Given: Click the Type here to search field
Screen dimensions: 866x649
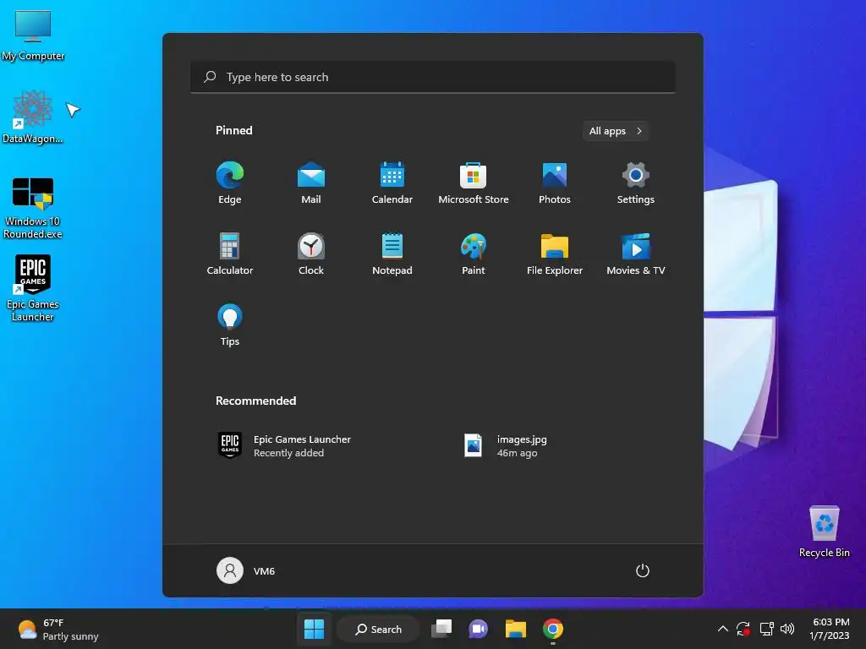Looking at the screenshot, I should coord(433,77).
